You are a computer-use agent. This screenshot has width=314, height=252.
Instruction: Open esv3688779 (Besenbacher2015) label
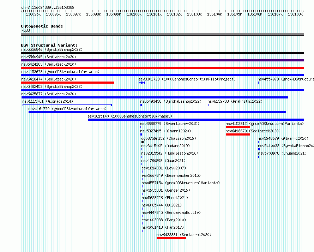pyautogui.click(x=170, y=124)
